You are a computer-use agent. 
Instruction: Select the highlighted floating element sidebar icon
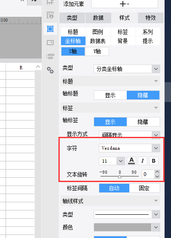pyautogui.click(x=50, y=29)
